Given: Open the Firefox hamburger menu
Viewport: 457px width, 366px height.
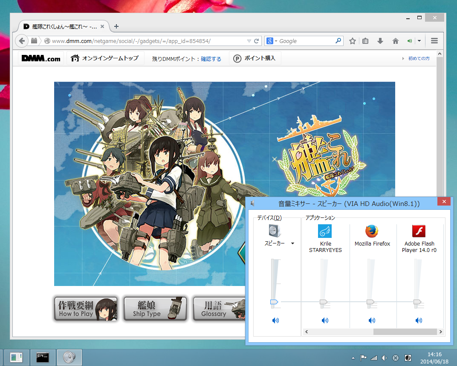Looking at the screenshot, I should [x=434, y=40].
